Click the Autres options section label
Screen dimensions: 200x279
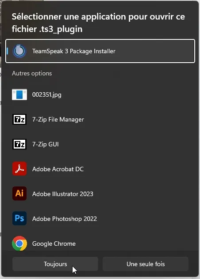pos(32,73)
